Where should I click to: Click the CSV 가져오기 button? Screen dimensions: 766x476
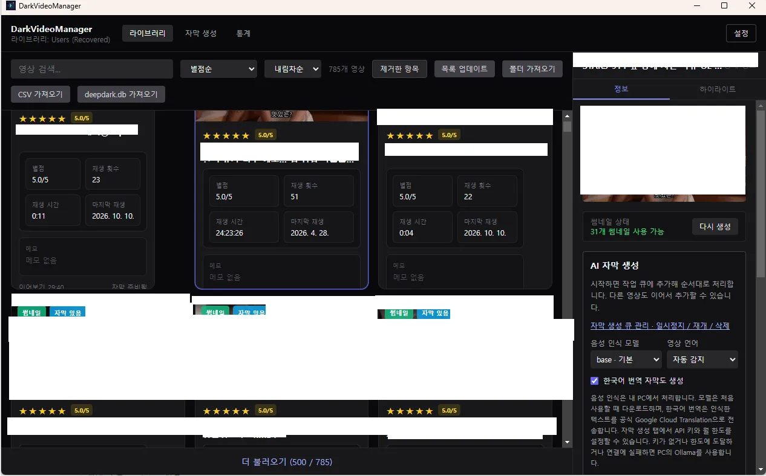pos(41,94)
